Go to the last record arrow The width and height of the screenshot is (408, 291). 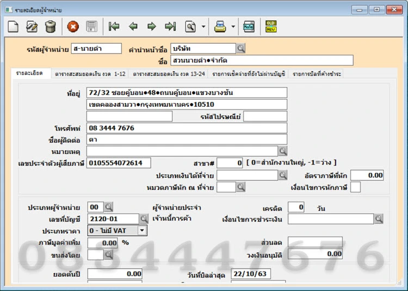(170, 26)
